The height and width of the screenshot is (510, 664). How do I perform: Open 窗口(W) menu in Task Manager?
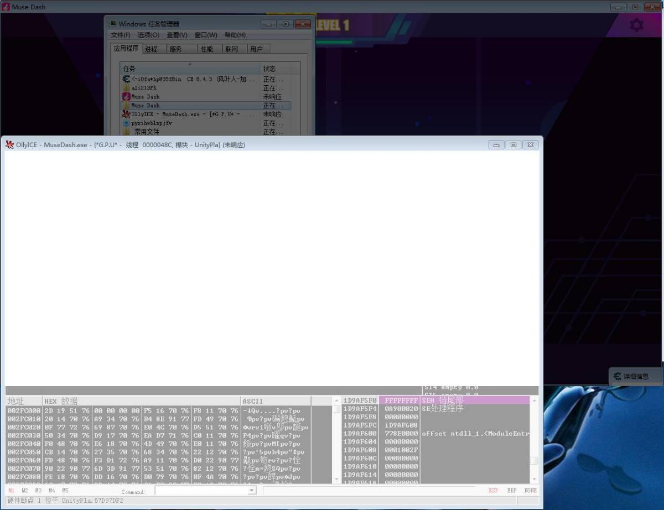(206, 35)
